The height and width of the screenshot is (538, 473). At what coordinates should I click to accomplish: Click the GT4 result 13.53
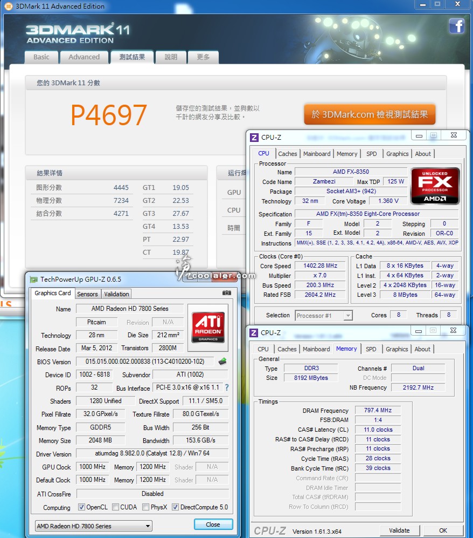pyautogui.click(x=180, y=227)
